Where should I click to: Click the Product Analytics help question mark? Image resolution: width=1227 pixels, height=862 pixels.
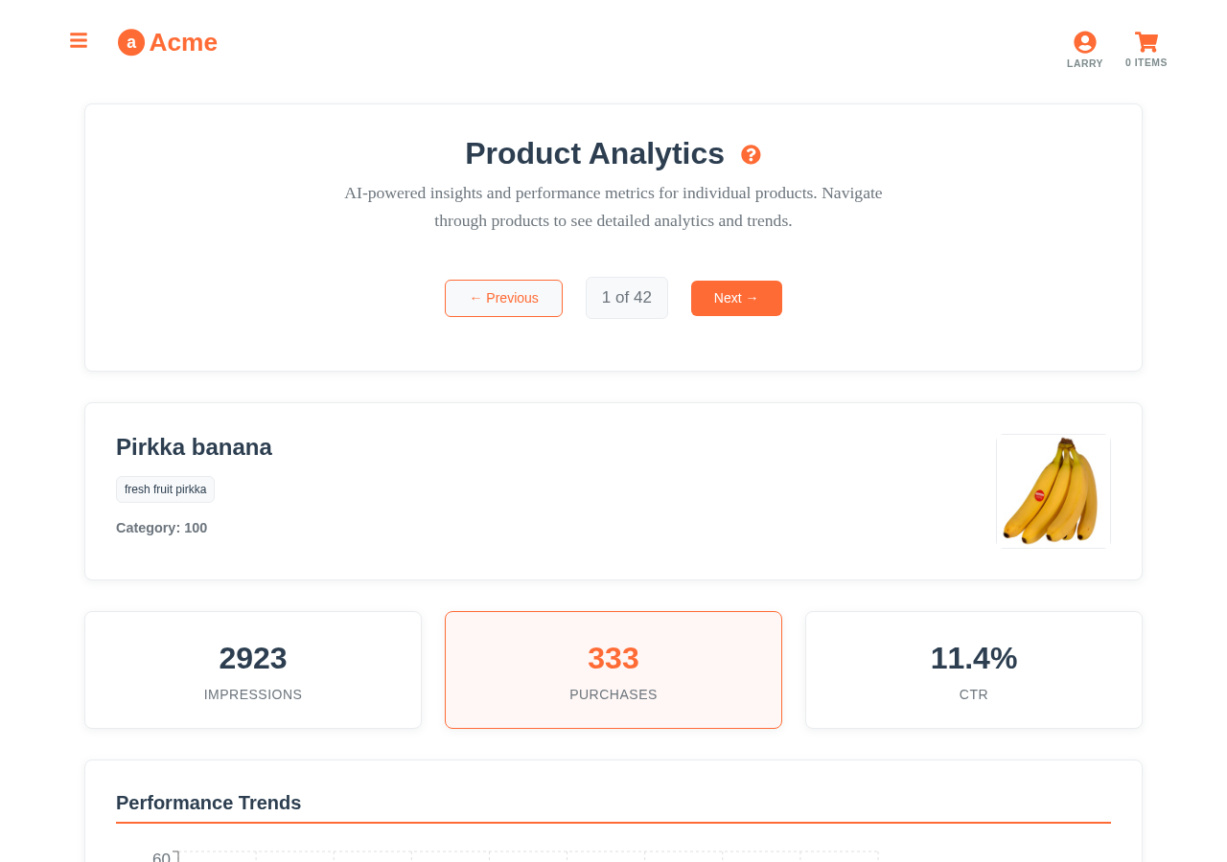tap(752, 154)
